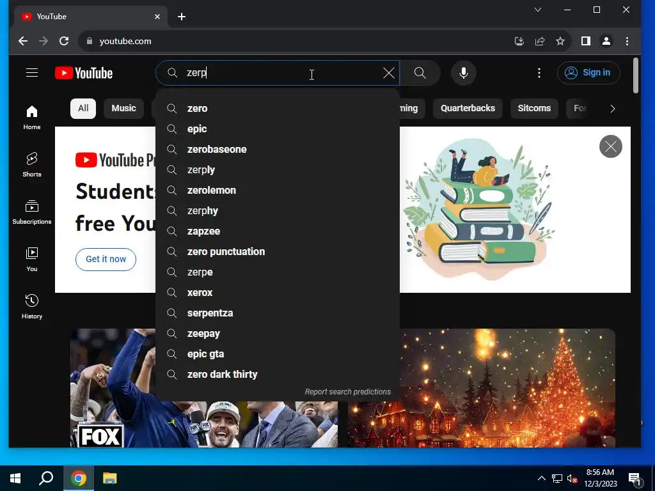Open the Chrome profile icon

point(606,41)
